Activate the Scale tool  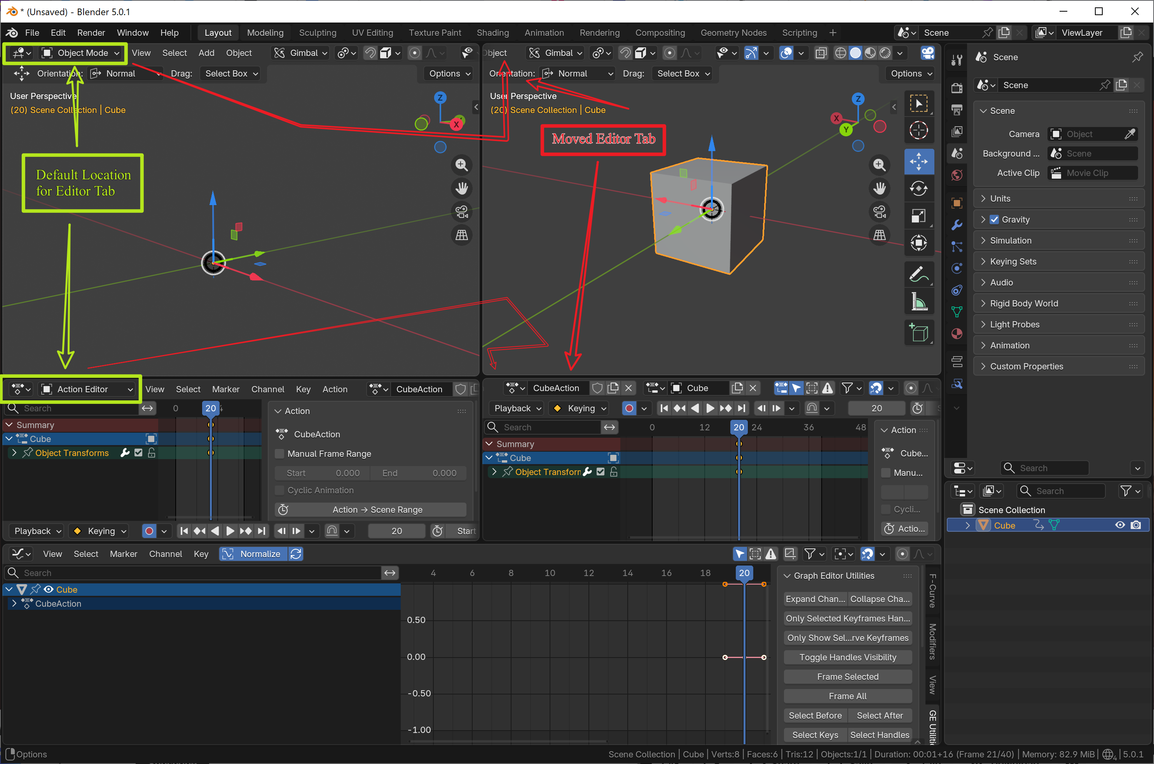919,216
